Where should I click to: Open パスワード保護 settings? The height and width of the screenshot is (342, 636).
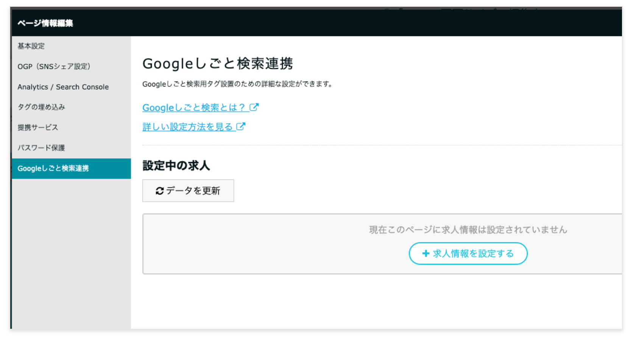pyautogui.click(x=71, y=148)
